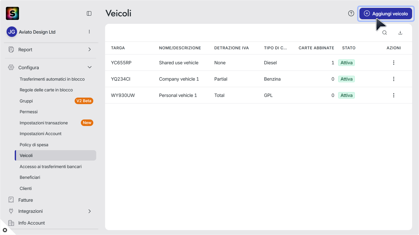Collapse the Configura section
Screen dimensions: 419x235
(x=90, y=68)
